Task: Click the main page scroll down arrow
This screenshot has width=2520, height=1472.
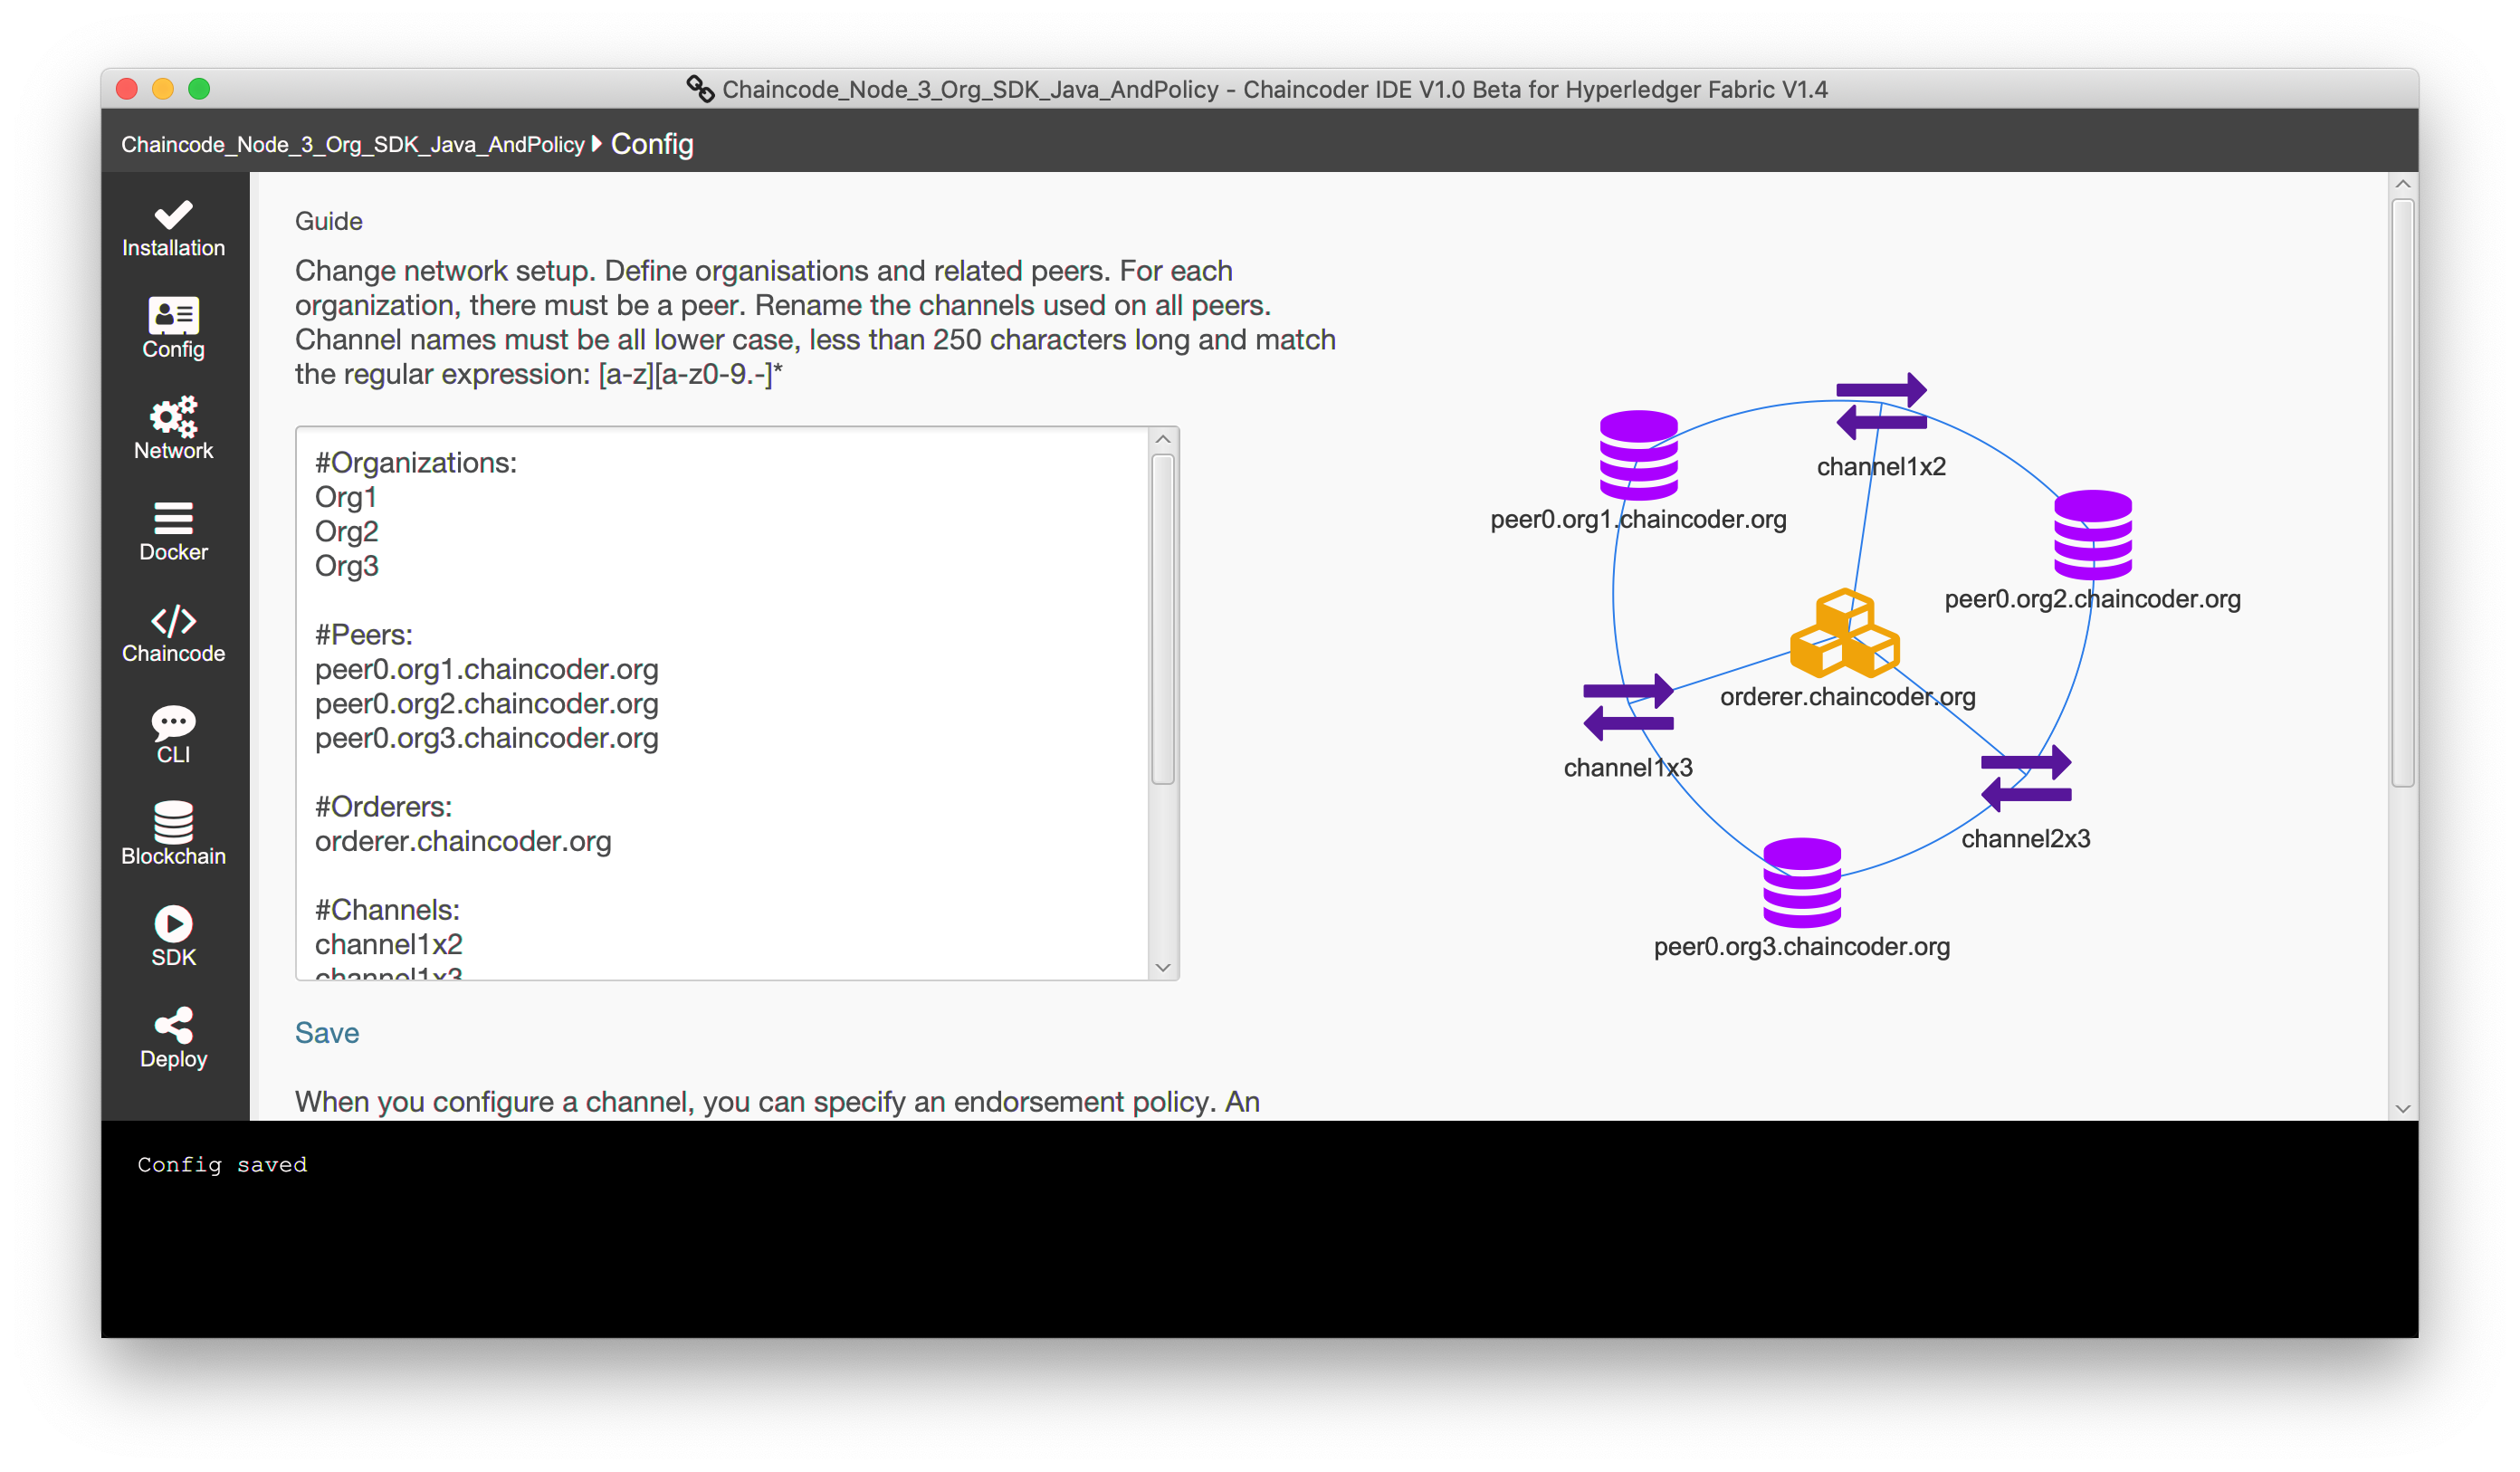Action: [x=2402, y=1108]
